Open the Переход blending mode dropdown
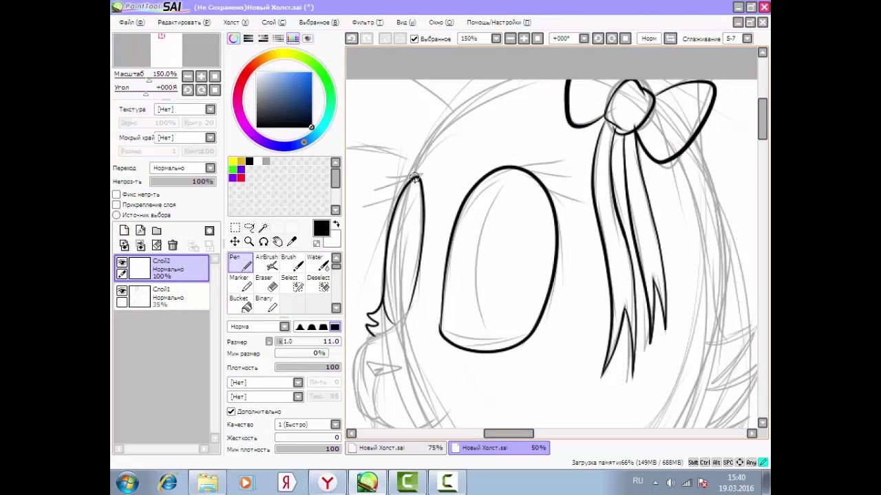The height and width of the screenshot is (495, 881). (183, 168)
